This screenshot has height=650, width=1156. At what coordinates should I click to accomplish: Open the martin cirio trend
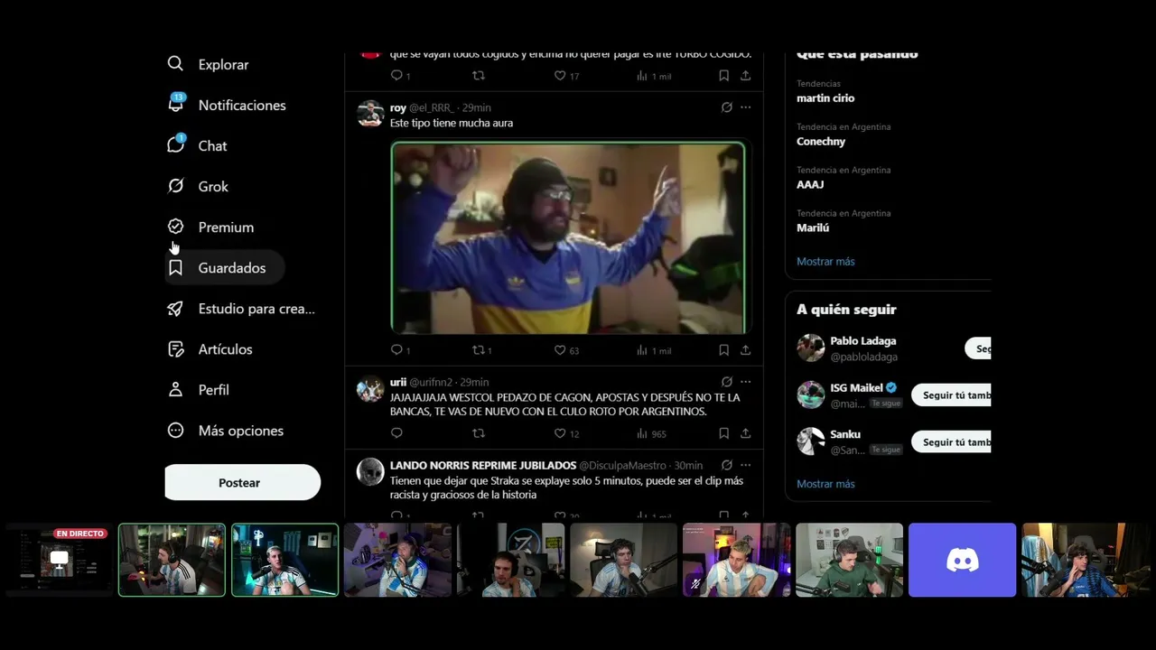(x=825, y=98)
